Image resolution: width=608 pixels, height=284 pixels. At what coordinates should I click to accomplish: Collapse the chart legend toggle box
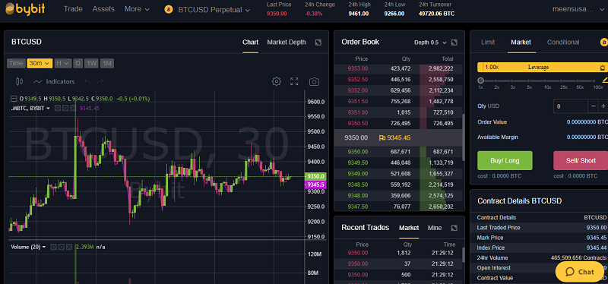click(x=14, y=99)
